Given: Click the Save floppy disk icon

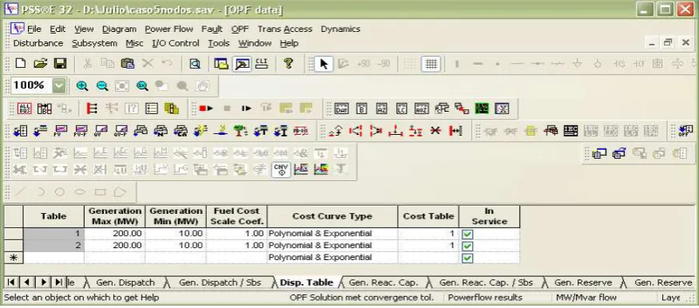Looking at the screenshot, I should coord(60,64).
